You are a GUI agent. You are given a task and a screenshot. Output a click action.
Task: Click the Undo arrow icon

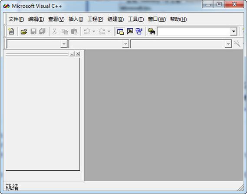(x=87, y=31)
